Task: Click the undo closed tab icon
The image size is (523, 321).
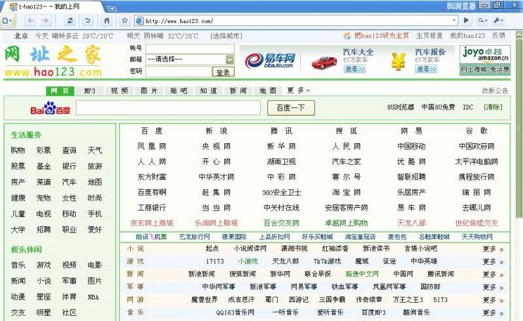Action: coord(88,21)
